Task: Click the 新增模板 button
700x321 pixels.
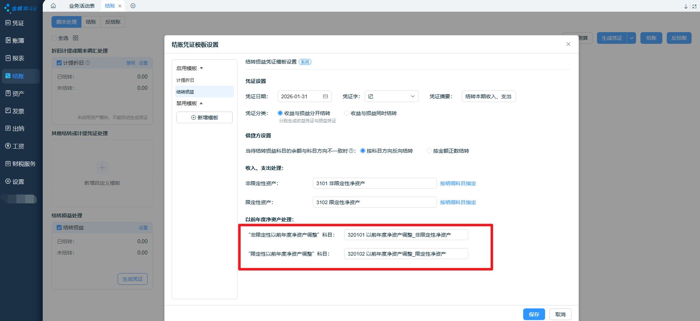Action: point(204,118)
